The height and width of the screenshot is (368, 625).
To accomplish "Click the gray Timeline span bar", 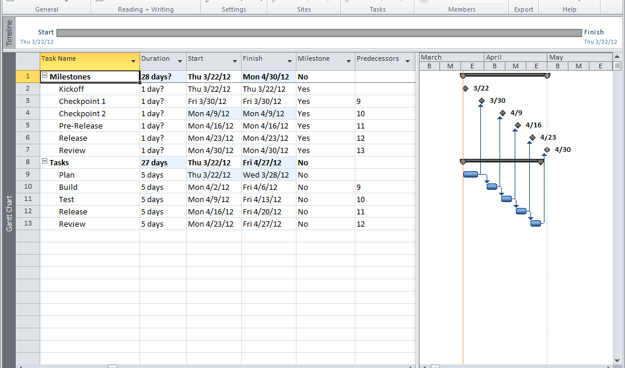I will [x=318, y=32].
